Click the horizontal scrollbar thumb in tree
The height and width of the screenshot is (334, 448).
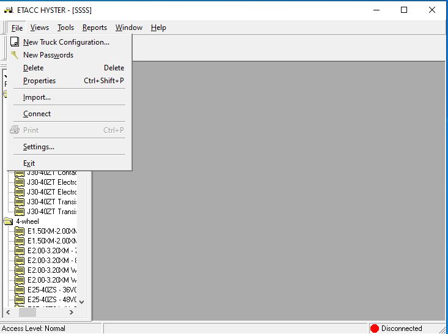tap(28, 312)
